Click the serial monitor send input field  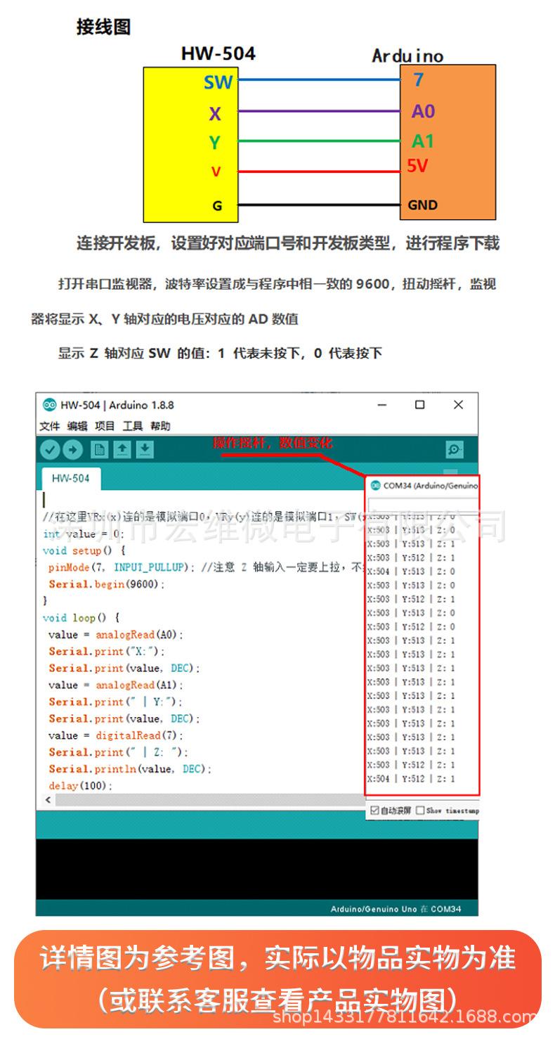pos(422,505)
